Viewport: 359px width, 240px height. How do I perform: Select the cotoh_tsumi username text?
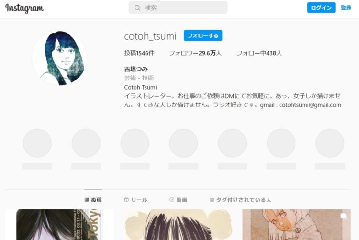150,36
